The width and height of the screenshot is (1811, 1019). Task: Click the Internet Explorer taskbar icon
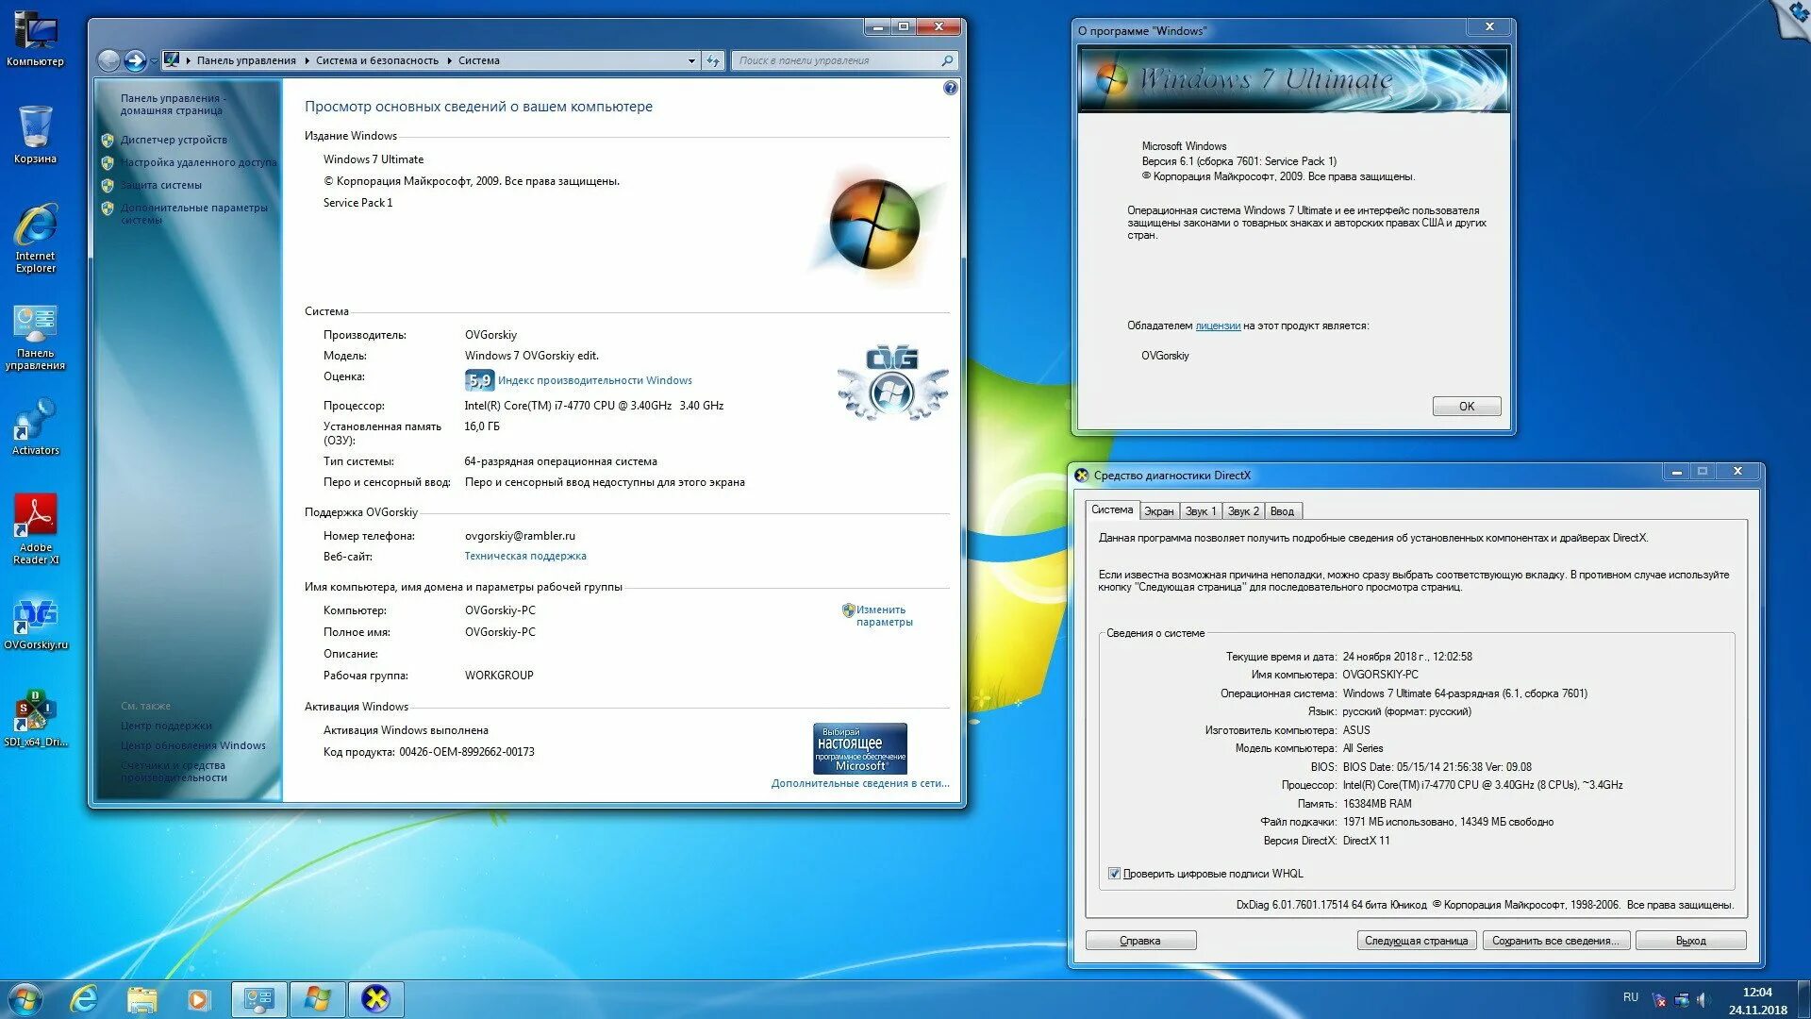pyautogui.click(x=84, y=998)
